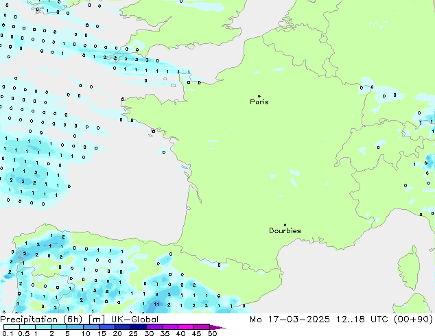The width and height of the screenshot is (435, 336).
Task: Select the Paris location dot marker
Action: click(259, 96)
